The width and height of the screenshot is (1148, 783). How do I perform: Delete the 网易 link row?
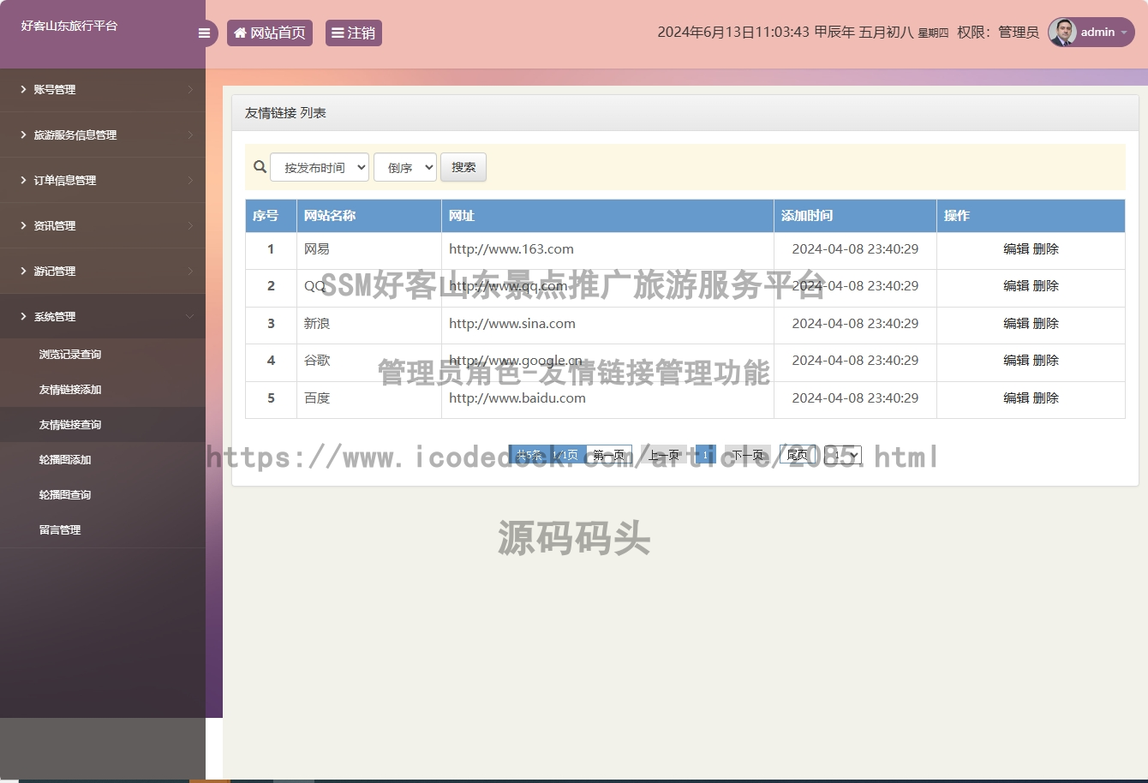(x=1046, y=249)
